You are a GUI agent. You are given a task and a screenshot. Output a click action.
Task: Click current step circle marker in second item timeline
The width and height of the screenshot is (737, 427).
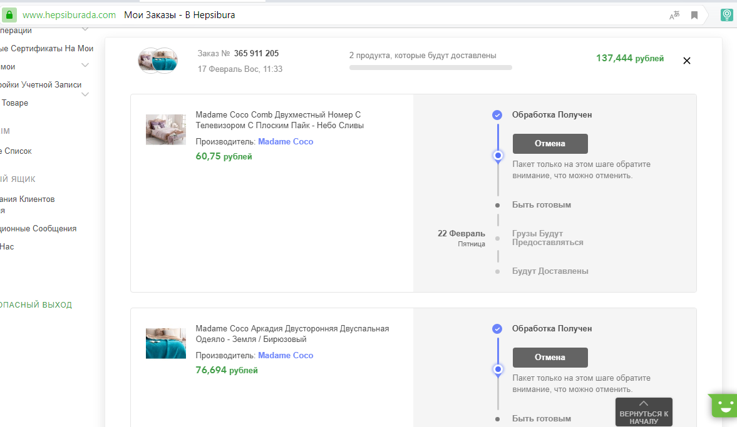498,369
